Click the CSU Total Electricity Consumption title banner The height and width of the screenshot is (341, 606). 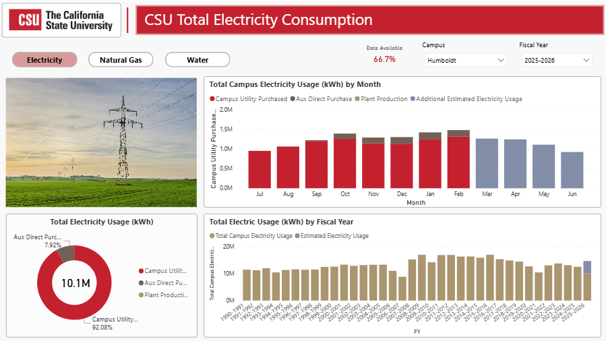pos(370,20)
